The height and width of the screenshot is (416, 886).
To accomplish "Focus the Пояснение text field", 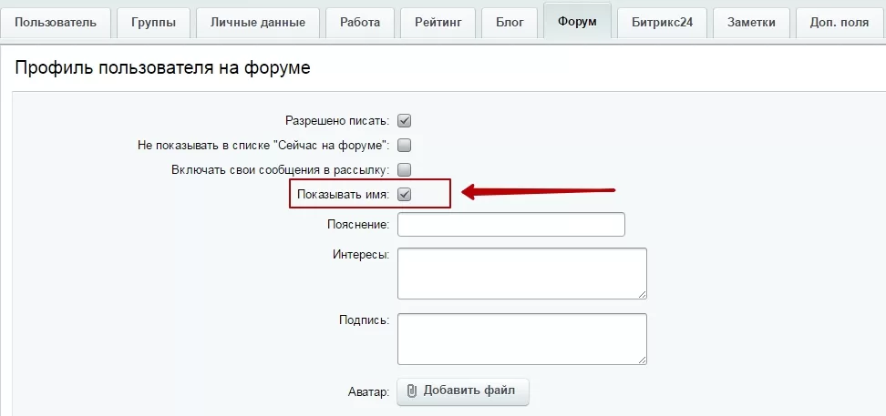I will (511, 224).
